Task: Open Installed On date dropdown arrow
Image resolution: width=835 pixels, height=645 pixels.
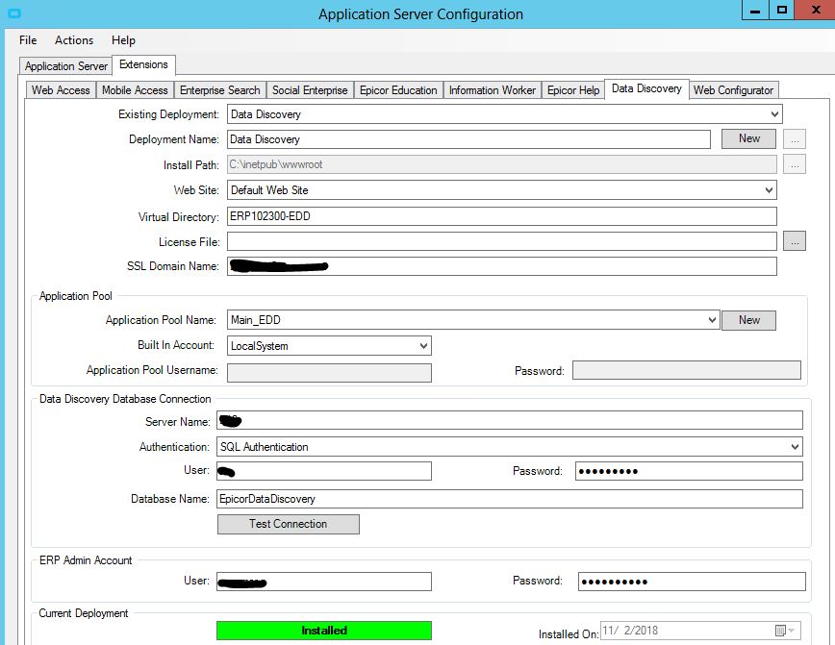Action: pos(792,631)
